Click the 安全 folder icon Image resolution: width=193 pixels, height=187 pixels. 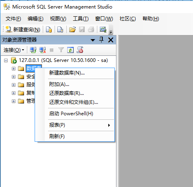pyautogui.click(x=21, y=77)
